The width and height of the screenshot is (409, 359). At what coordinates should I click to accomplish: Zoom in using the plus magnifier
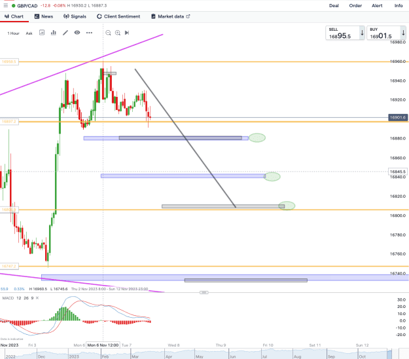pos(118,33)
